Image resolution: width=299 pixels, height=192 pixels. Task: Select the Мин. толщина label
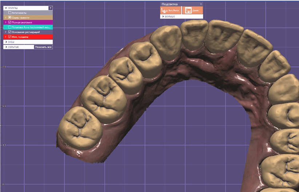20,37
